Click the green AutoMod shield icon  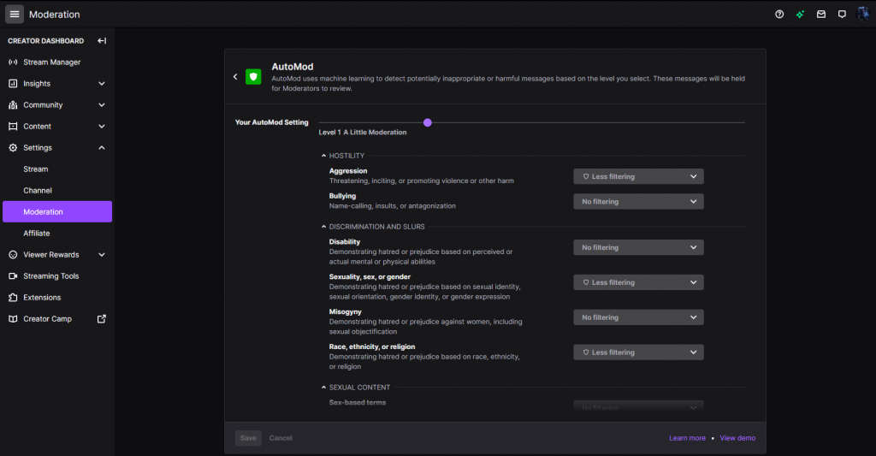click(253, 76)
